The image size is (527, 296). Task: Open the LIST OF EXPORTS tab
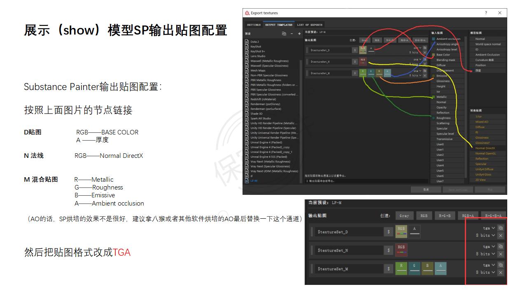tap(310, 25)
